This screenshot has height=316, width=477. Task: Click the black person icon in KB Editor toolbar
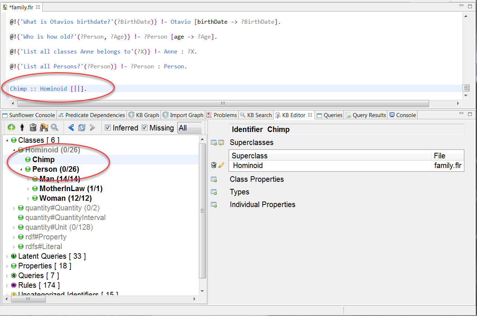(x=22, y=128)
